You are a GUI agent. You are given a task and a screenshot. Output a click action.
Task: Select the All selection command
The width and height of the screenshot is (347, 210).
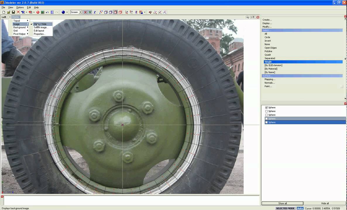266,34
